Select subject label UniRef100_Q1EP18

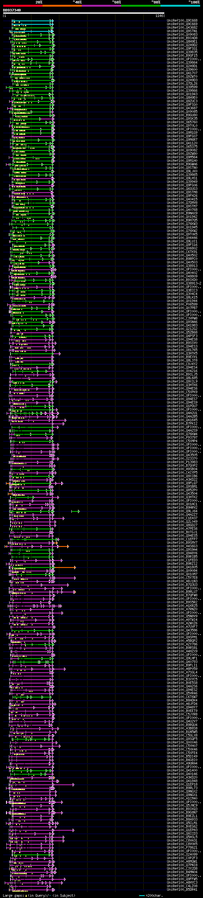[182, 784]
